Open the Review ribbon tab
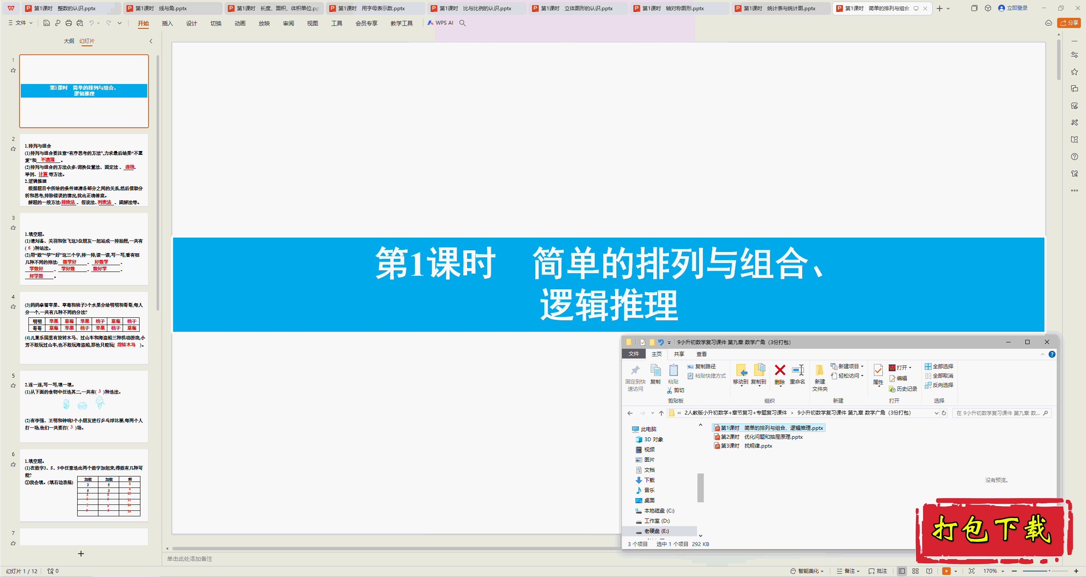The height and width of the screenshot is (577, 1086). click(x=288, y=23)
